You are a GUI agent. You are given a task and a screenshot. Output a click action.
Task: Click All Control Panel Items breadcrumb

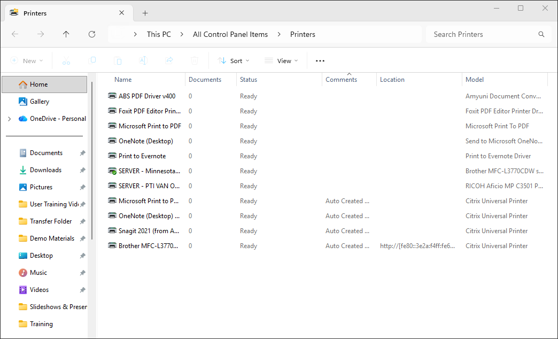[x=230, y=34]
